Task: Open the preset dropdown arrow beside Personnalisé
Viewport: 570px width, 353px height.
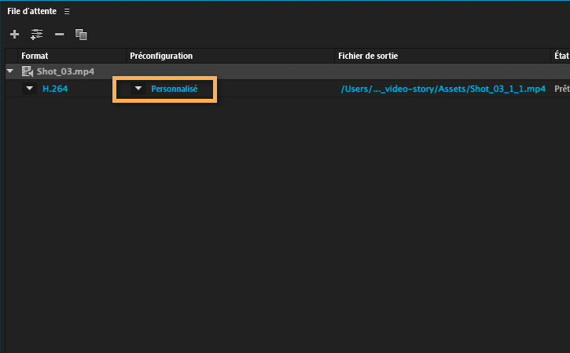Action: click(x=138, y=89)
